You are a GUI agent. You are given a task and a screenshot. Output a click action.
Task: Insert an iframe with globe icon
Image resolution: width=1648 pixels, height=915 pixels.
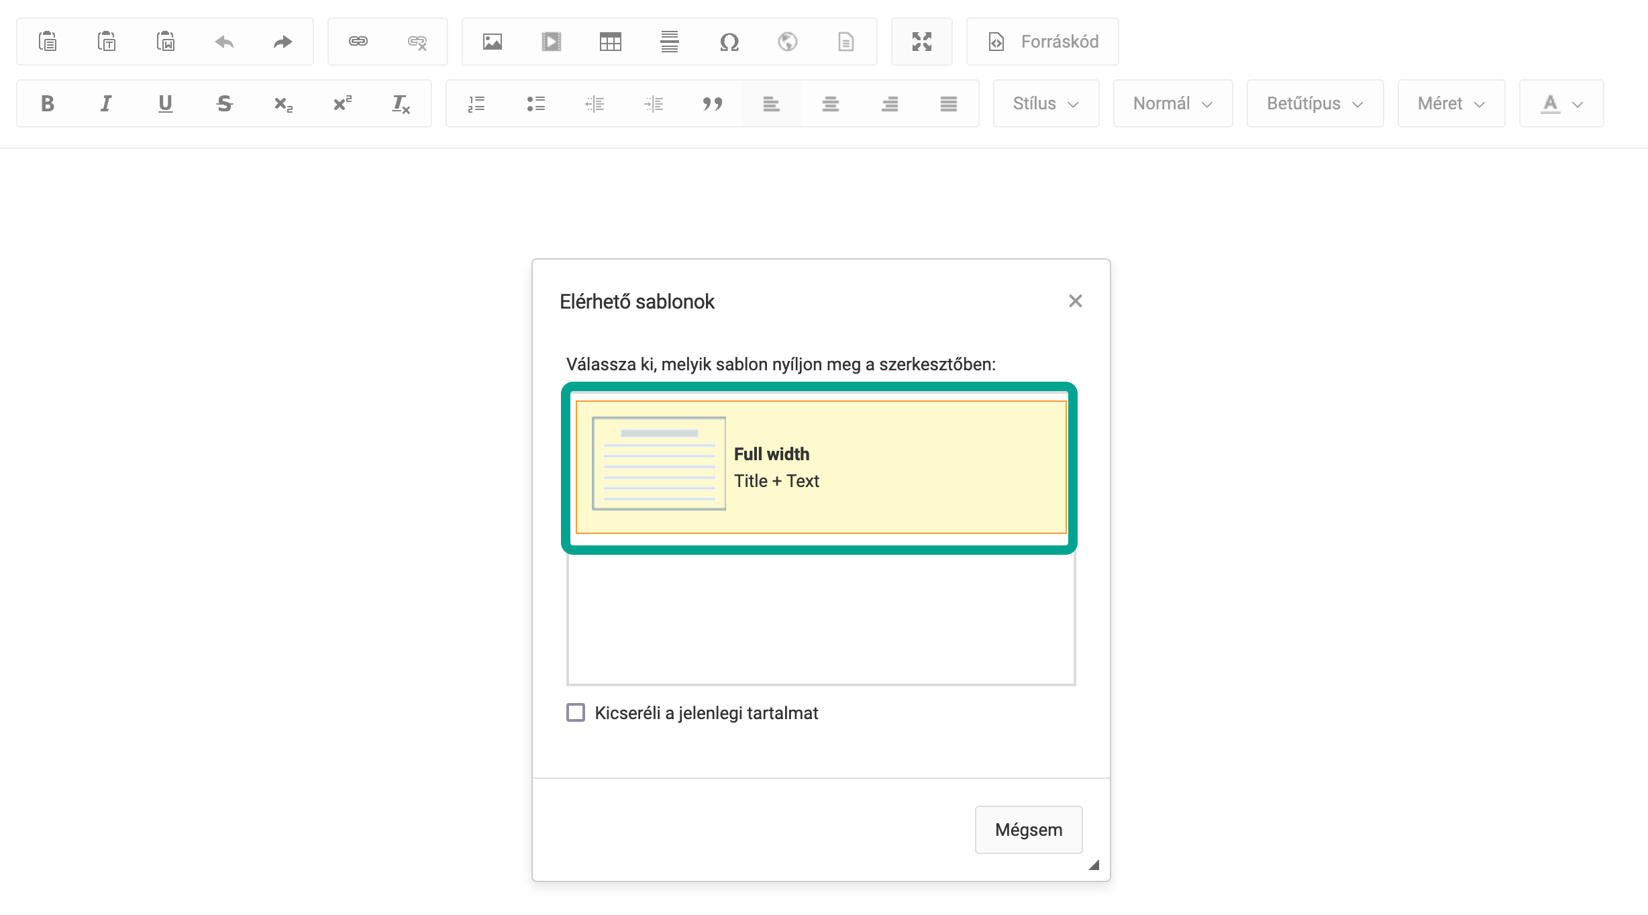[788, 42]
